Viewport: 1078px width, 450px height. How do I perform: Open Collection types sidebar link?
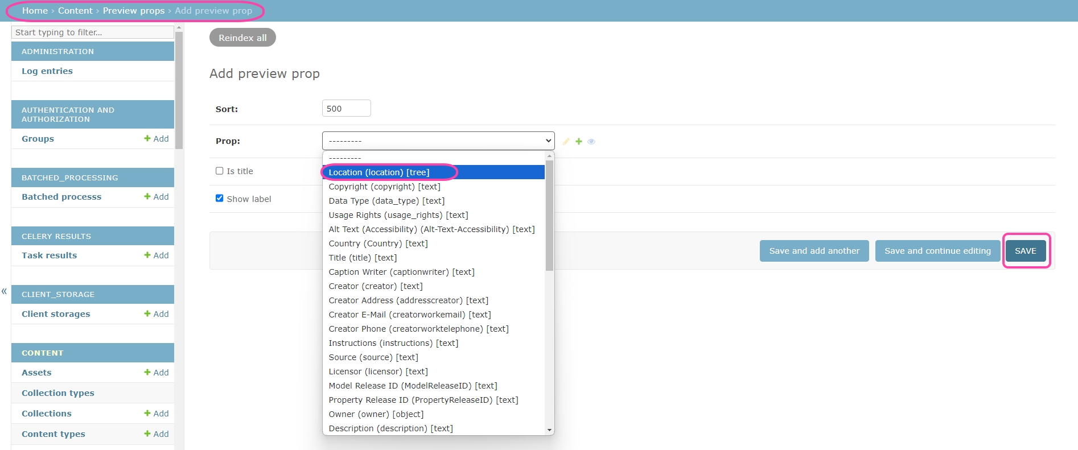point(58,393)
